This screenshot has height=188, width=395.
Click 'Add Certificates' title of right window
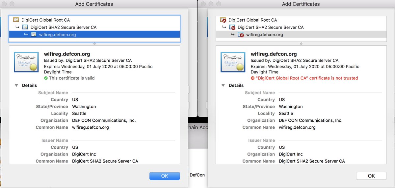click(301, 4)
